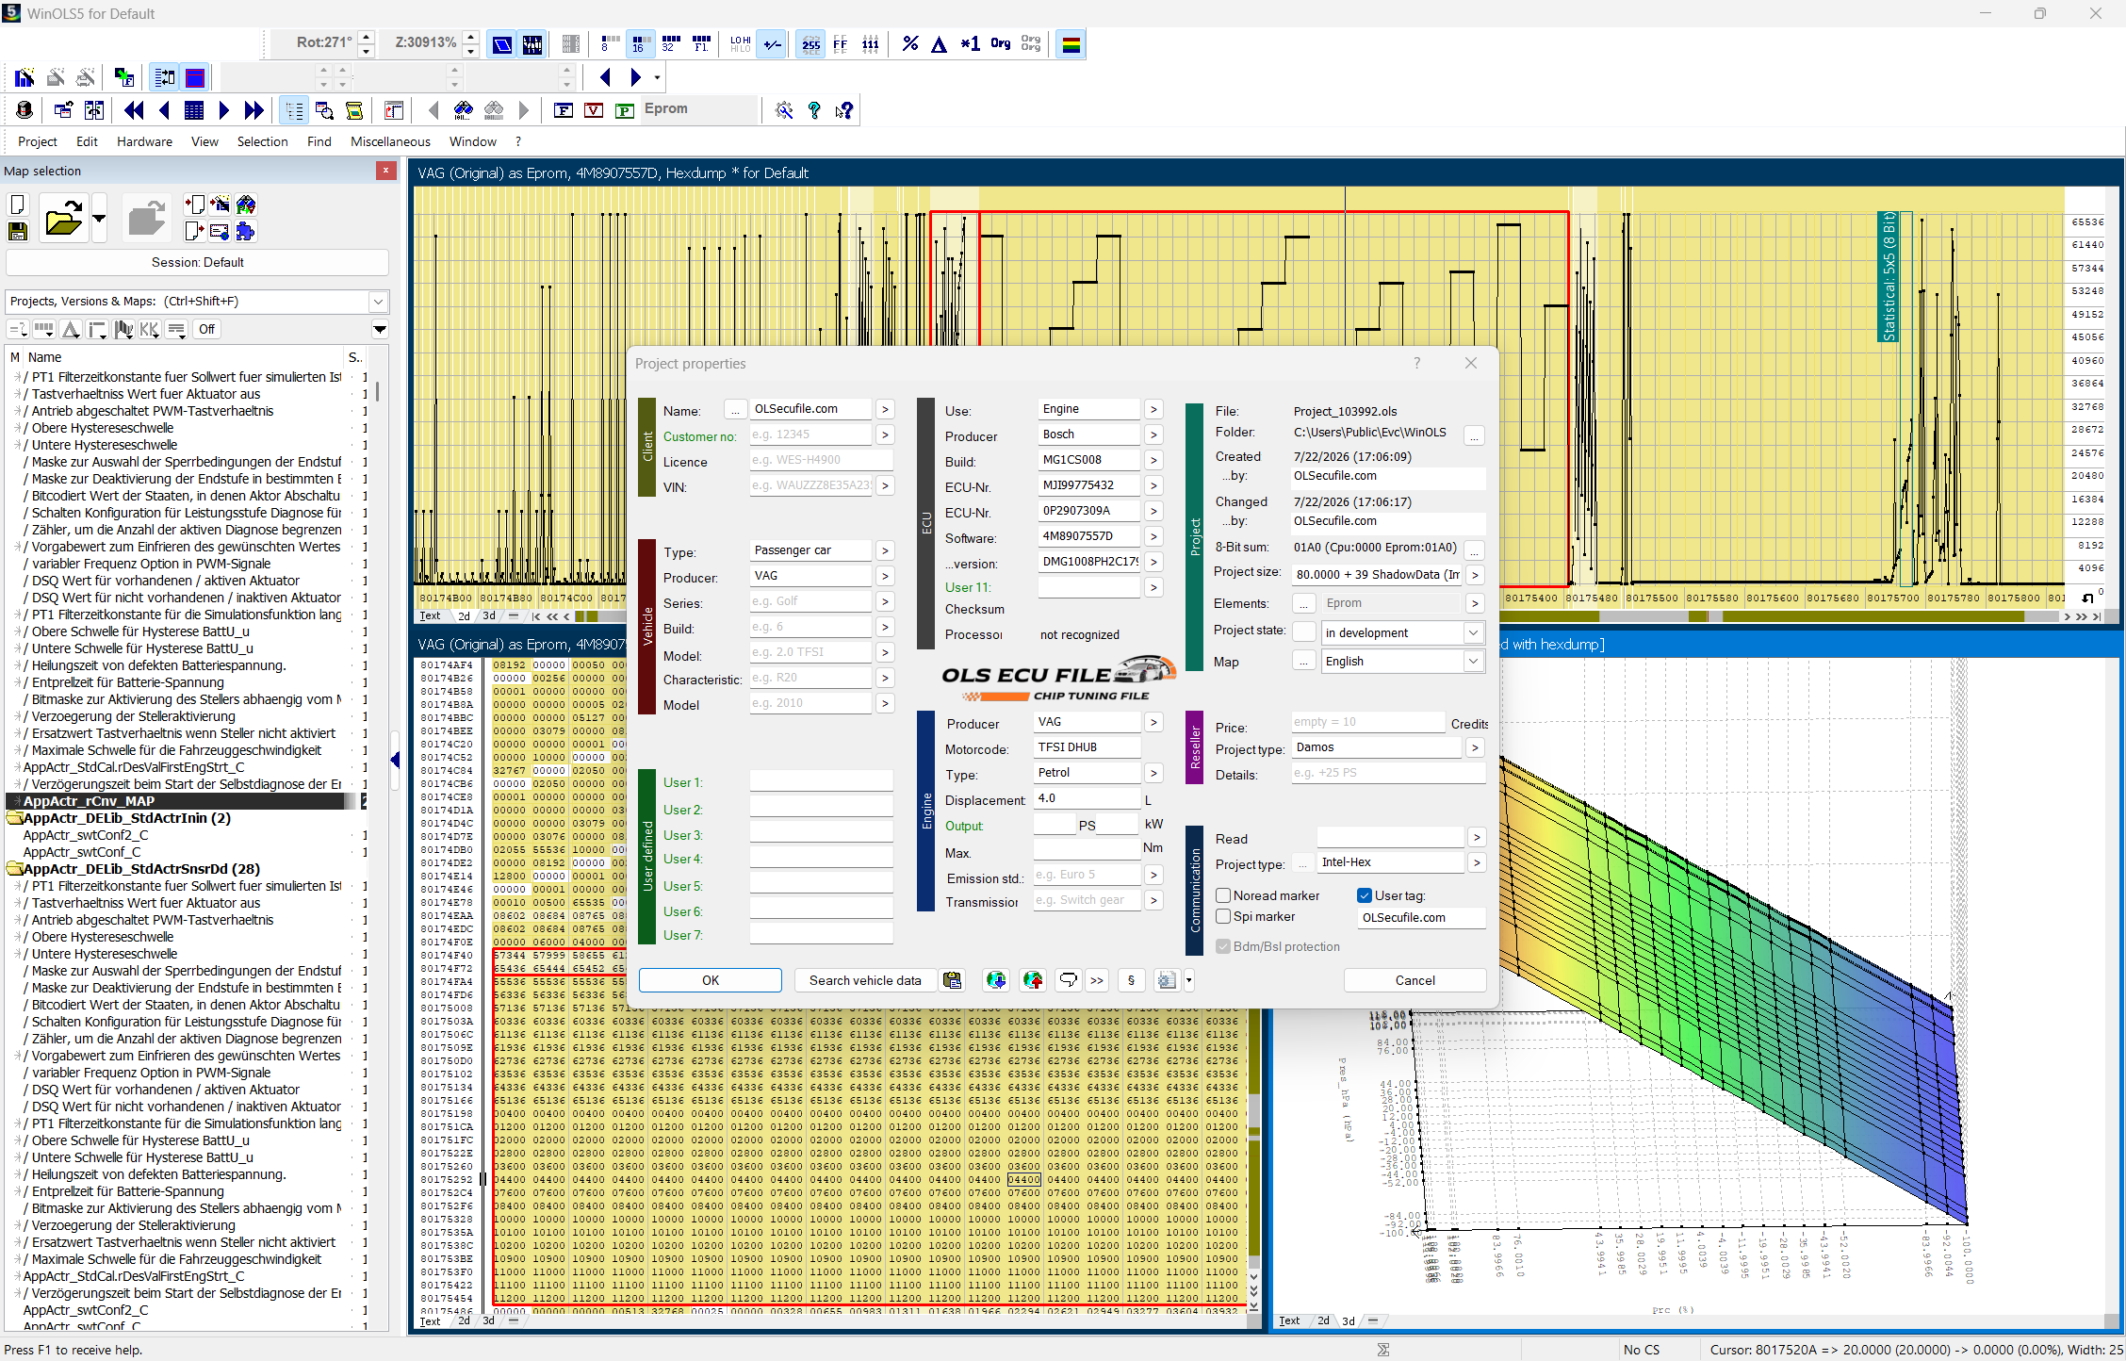Switch top hexdump window to 3d tab
The image size is (2126, 1361).
489,616
